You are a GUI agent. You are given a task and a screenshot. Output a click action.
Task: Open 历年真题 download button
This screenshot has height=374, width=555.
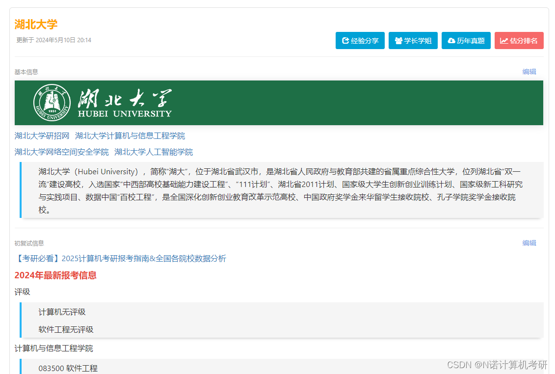pos(466,41)
